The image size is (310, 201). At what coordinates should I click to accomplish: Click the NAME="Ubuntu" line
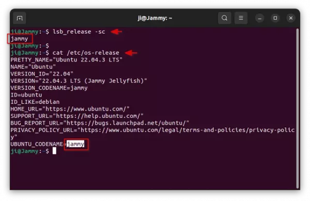[33, 67]
